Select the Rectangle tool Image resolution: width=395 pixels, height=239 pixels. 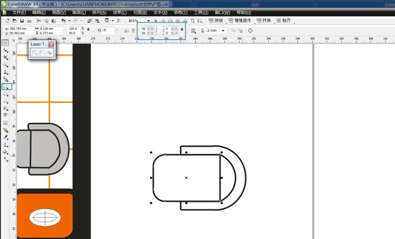tap(6, 86)
